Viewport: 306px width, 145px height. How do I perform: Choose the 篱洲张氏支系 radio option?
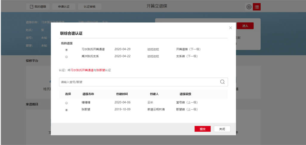(x=66, y=57)
